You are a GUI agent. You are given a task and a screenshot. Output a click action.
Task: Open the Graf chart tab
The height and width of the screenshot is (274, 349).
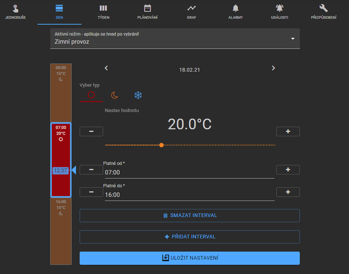point(191,12)
